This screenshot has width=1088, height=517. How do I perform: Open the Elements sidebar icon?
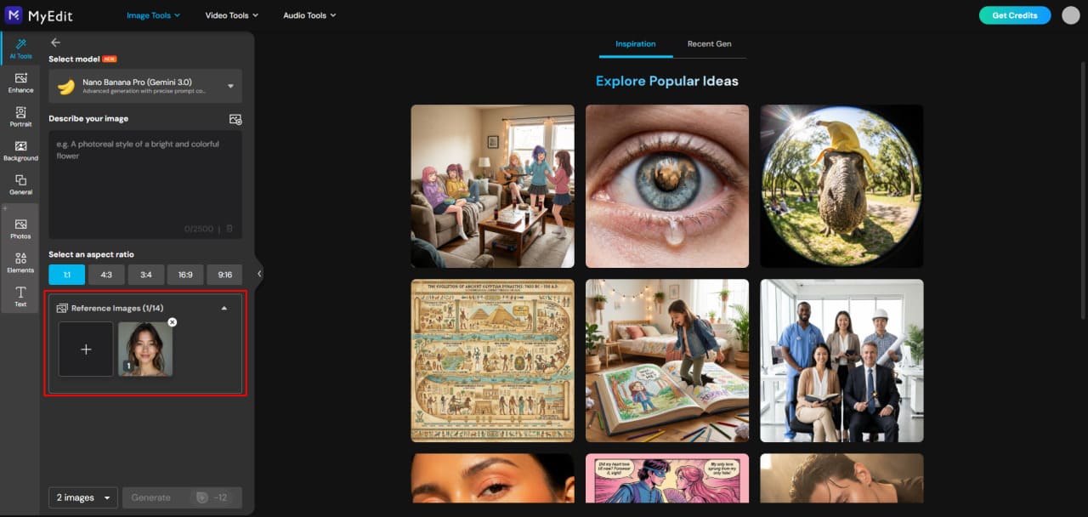point(20,262)
